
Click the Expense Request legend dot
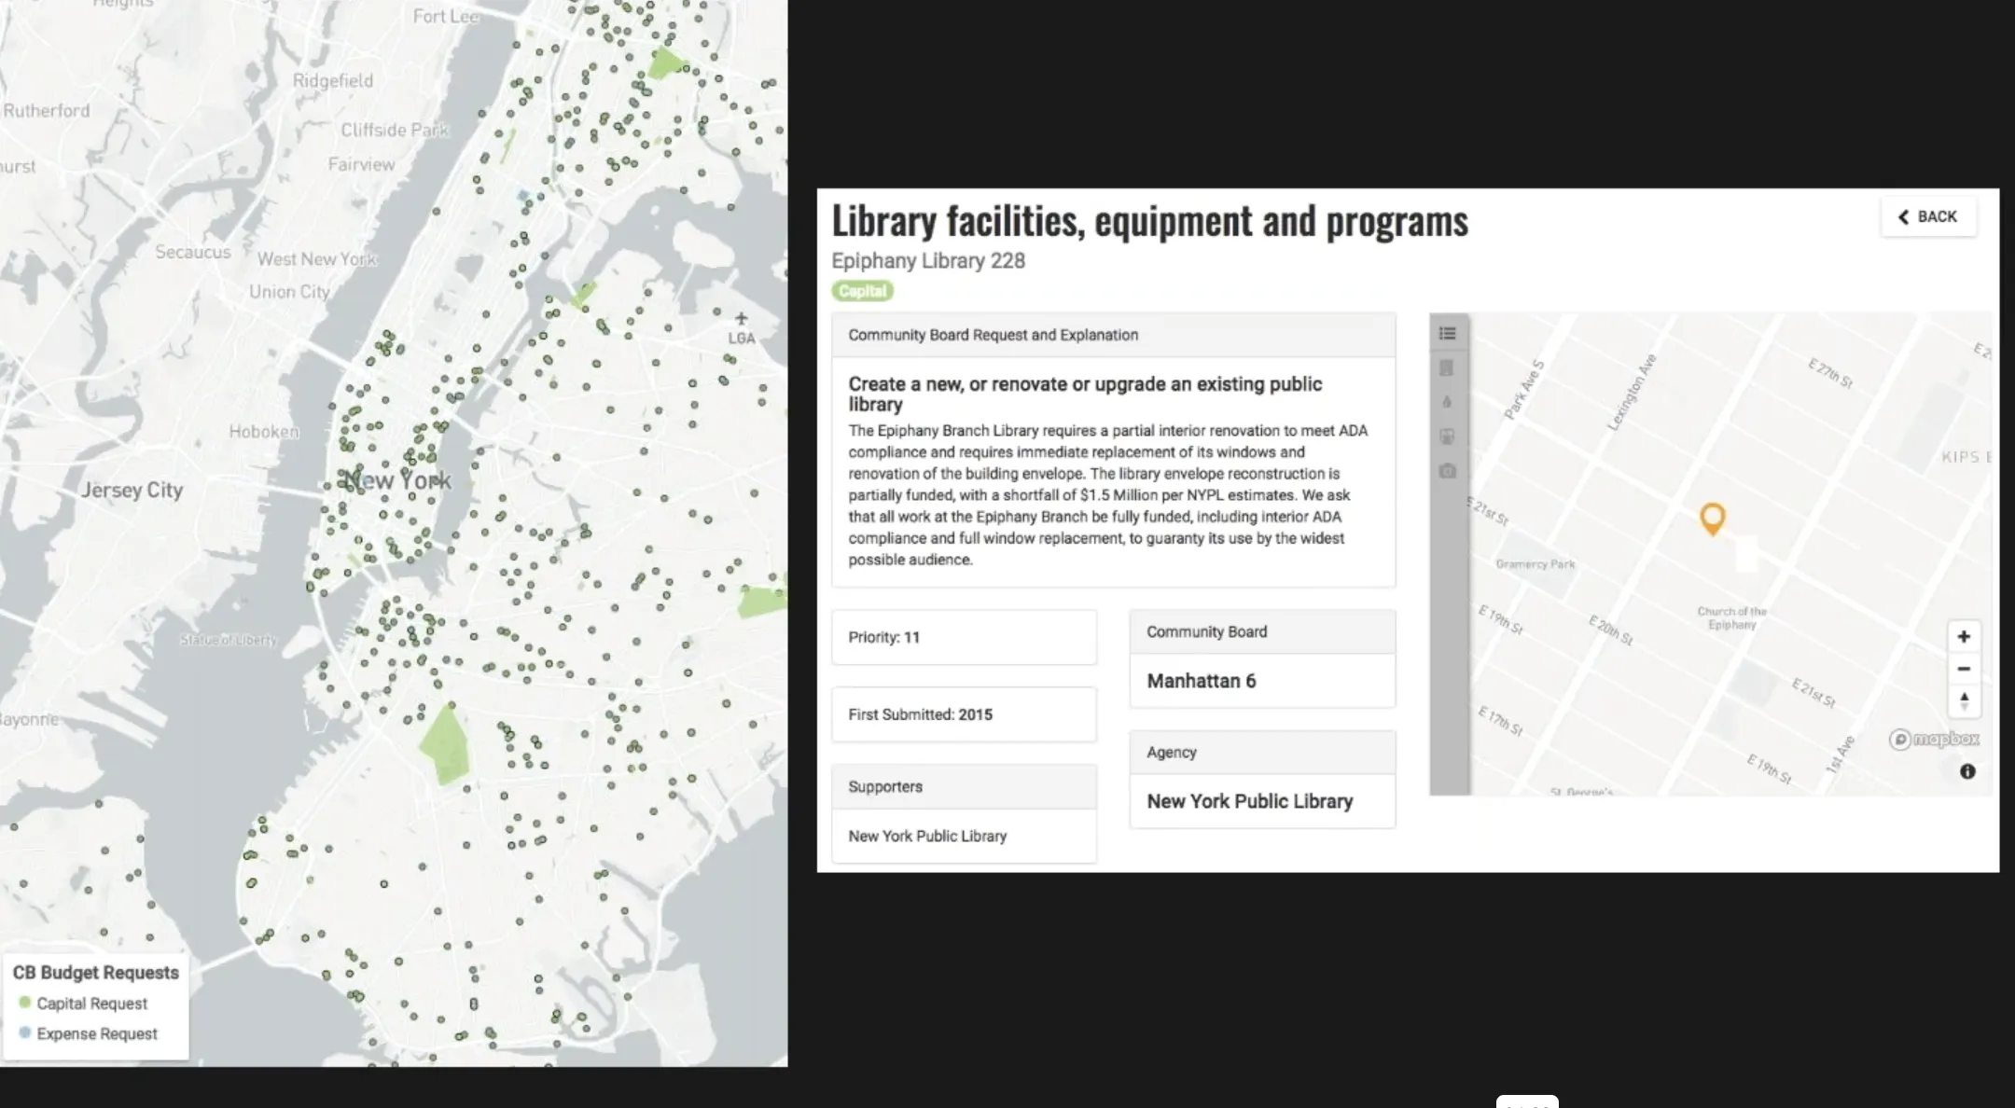point(25,1032)
